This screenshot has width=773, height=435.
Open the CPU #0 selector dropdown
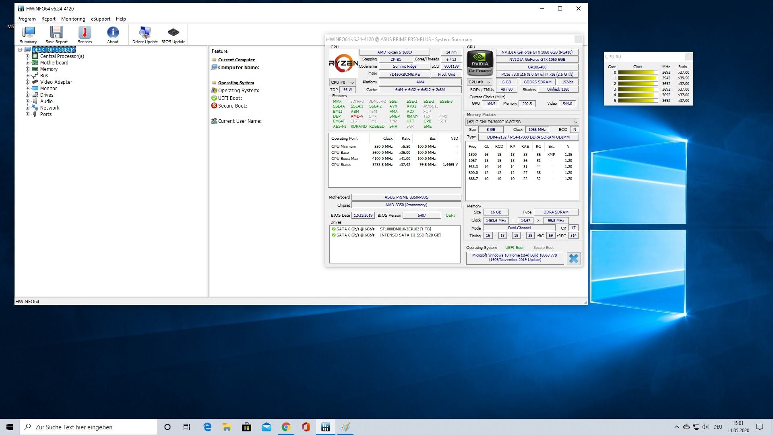point(342,82)
